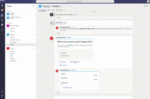150x99 pixels.
Task: Open the Polly app icon in sidebar
Action: [2, 30]
